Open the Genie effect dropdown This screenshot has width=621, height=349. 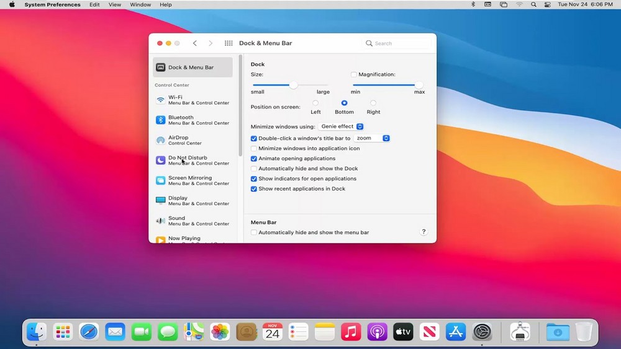(341, 126)
